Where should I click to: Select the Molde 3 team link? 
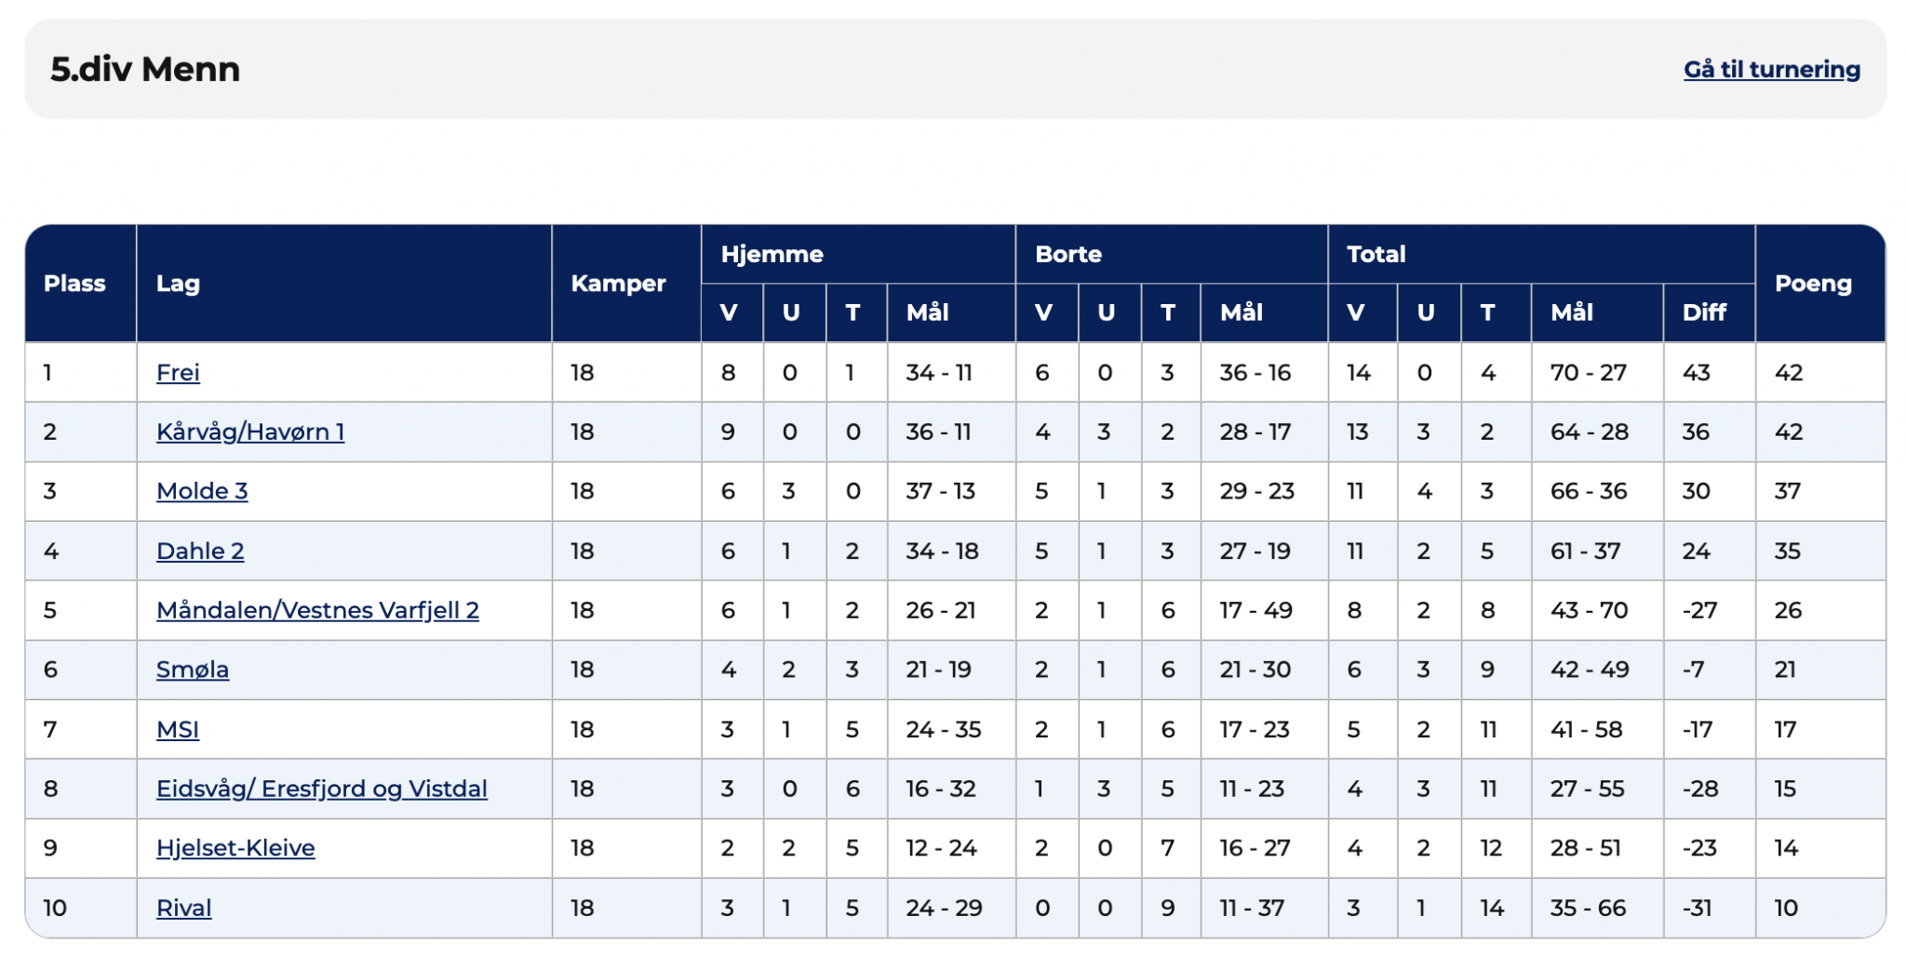pos(202,491)
